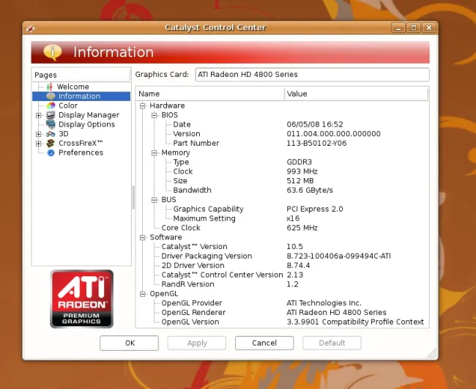The image size is (476, 389).
Task: Select the Display Manager monitor icon
Action: [x=51, y=115]
